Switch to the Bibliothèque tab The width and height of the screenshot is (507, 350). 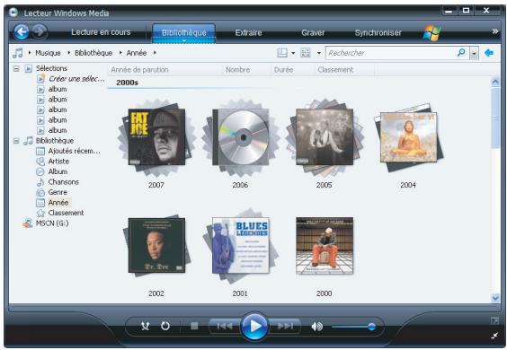coord(183,32)
